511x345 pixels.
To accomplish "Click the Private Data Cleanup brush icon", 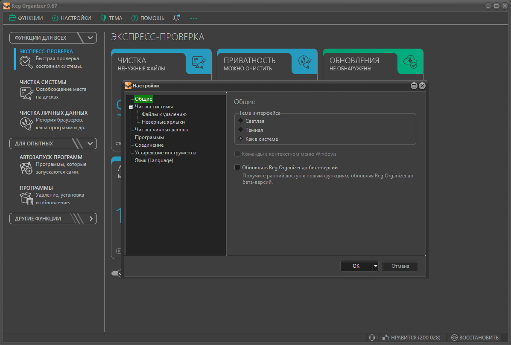I will tap(26, 124).
